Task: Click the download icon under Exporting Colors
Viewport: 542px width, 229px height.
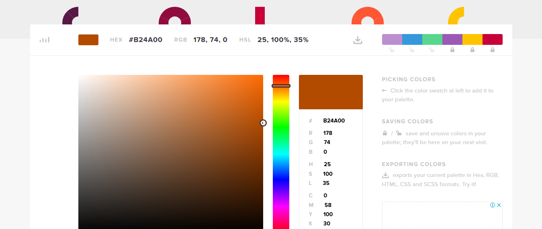Action: [x=385, y=175]
